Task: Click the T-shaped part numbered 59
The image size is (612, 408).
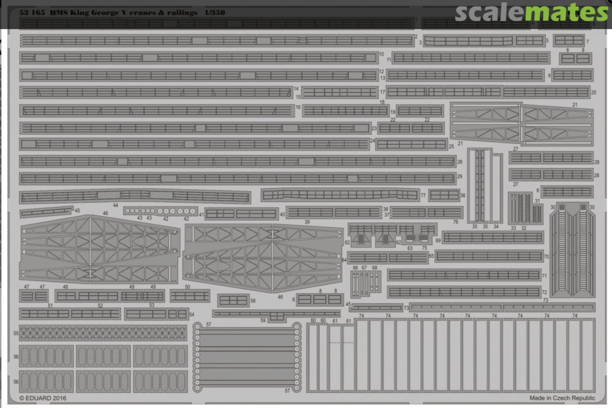Action: pyautogui.click(x=276, y=314)
